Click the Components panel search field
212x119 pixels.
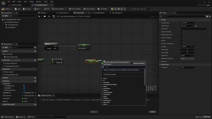pos(23,16)
